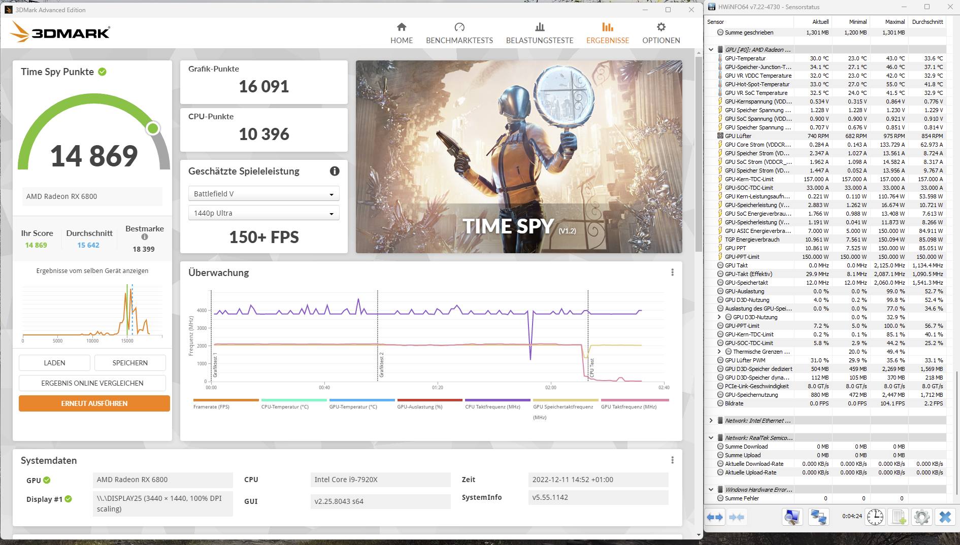Click HWiNFO networked computers icon
Screen dimensions: 960x545
(818, 517)
